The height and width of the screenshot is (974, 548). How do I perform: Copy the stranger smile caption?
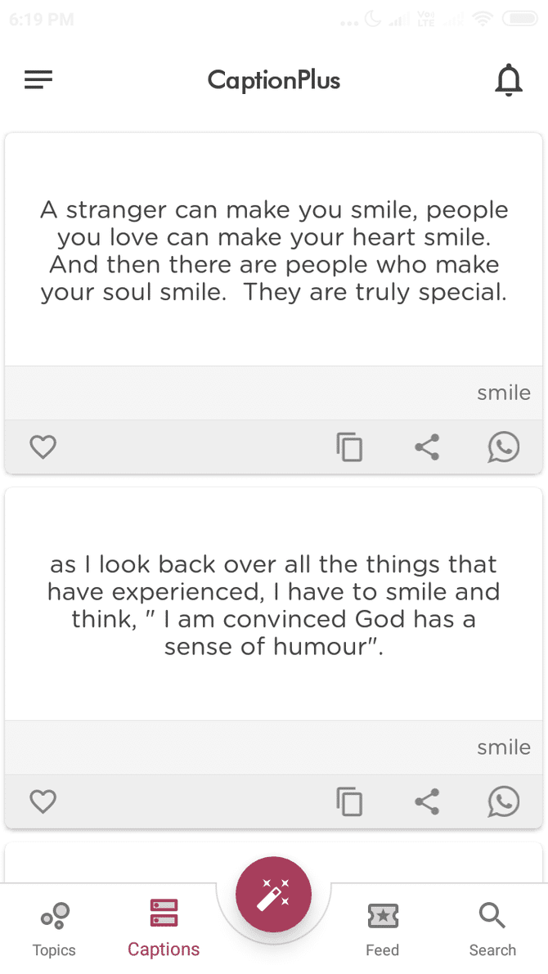point(350,447)
